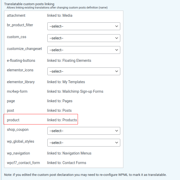Image resolution: width=180 pixels, height=180 pixels.
Task: Open the custom_css select dropdown
Action: coord(84,38)
